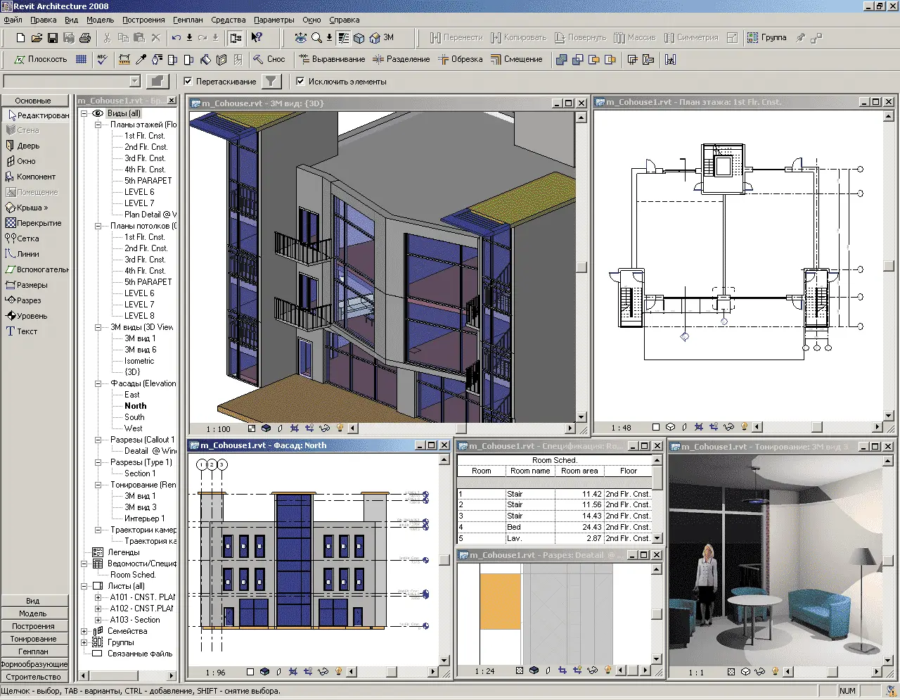This screenshot has width=900, height=700.
Task: Expand the Семейства tree node
Action: click(84, 631)
